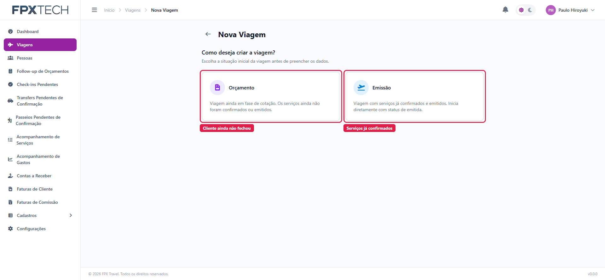Click the Paulo Hiroyuki user name
Screen dimensions: 605x280
[x=573, y=10]
